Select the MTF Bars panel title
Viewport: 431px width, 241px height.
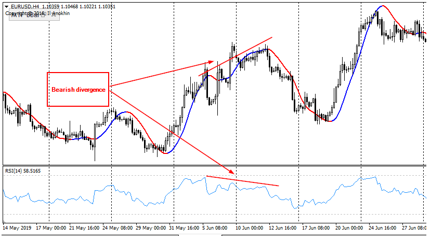[x=24, y=16]
